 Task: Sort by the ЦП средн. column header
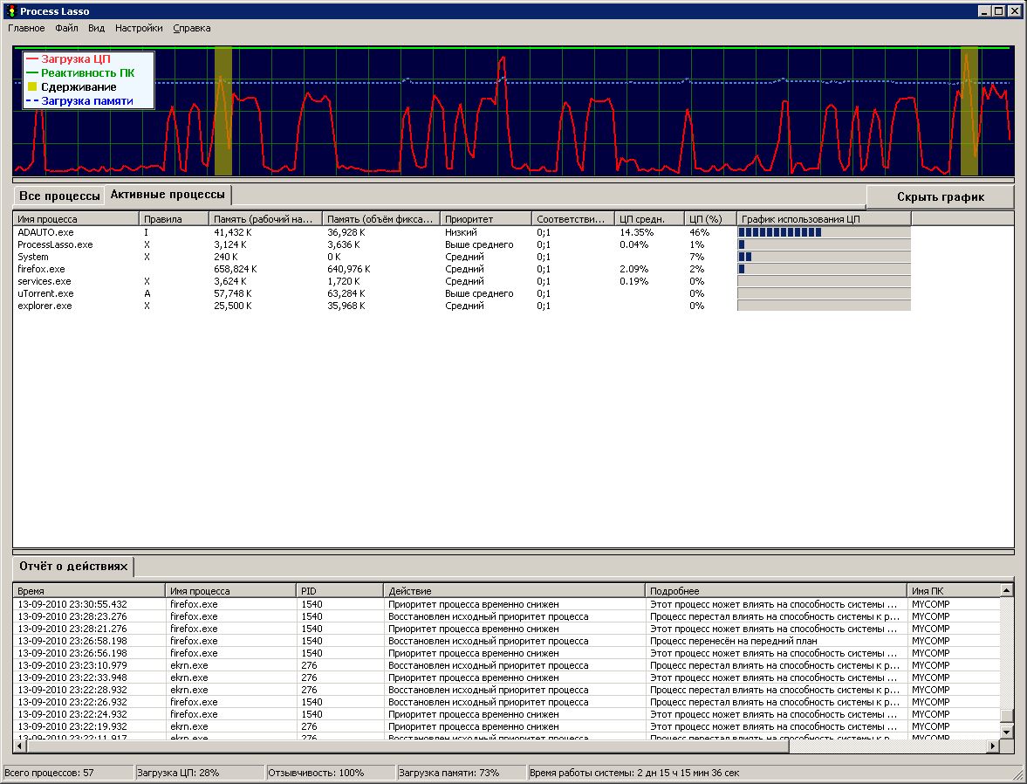point(649,219)
